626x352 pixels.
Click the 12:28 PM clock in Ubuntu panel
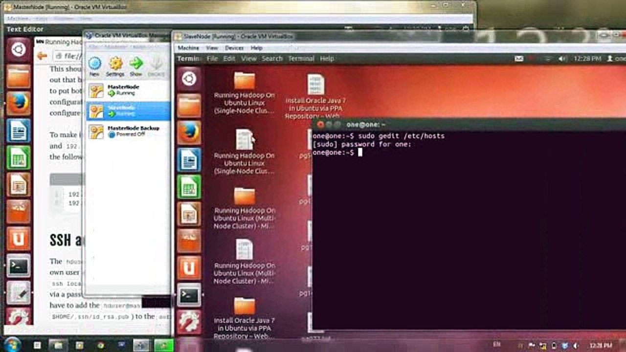[587, 59]
